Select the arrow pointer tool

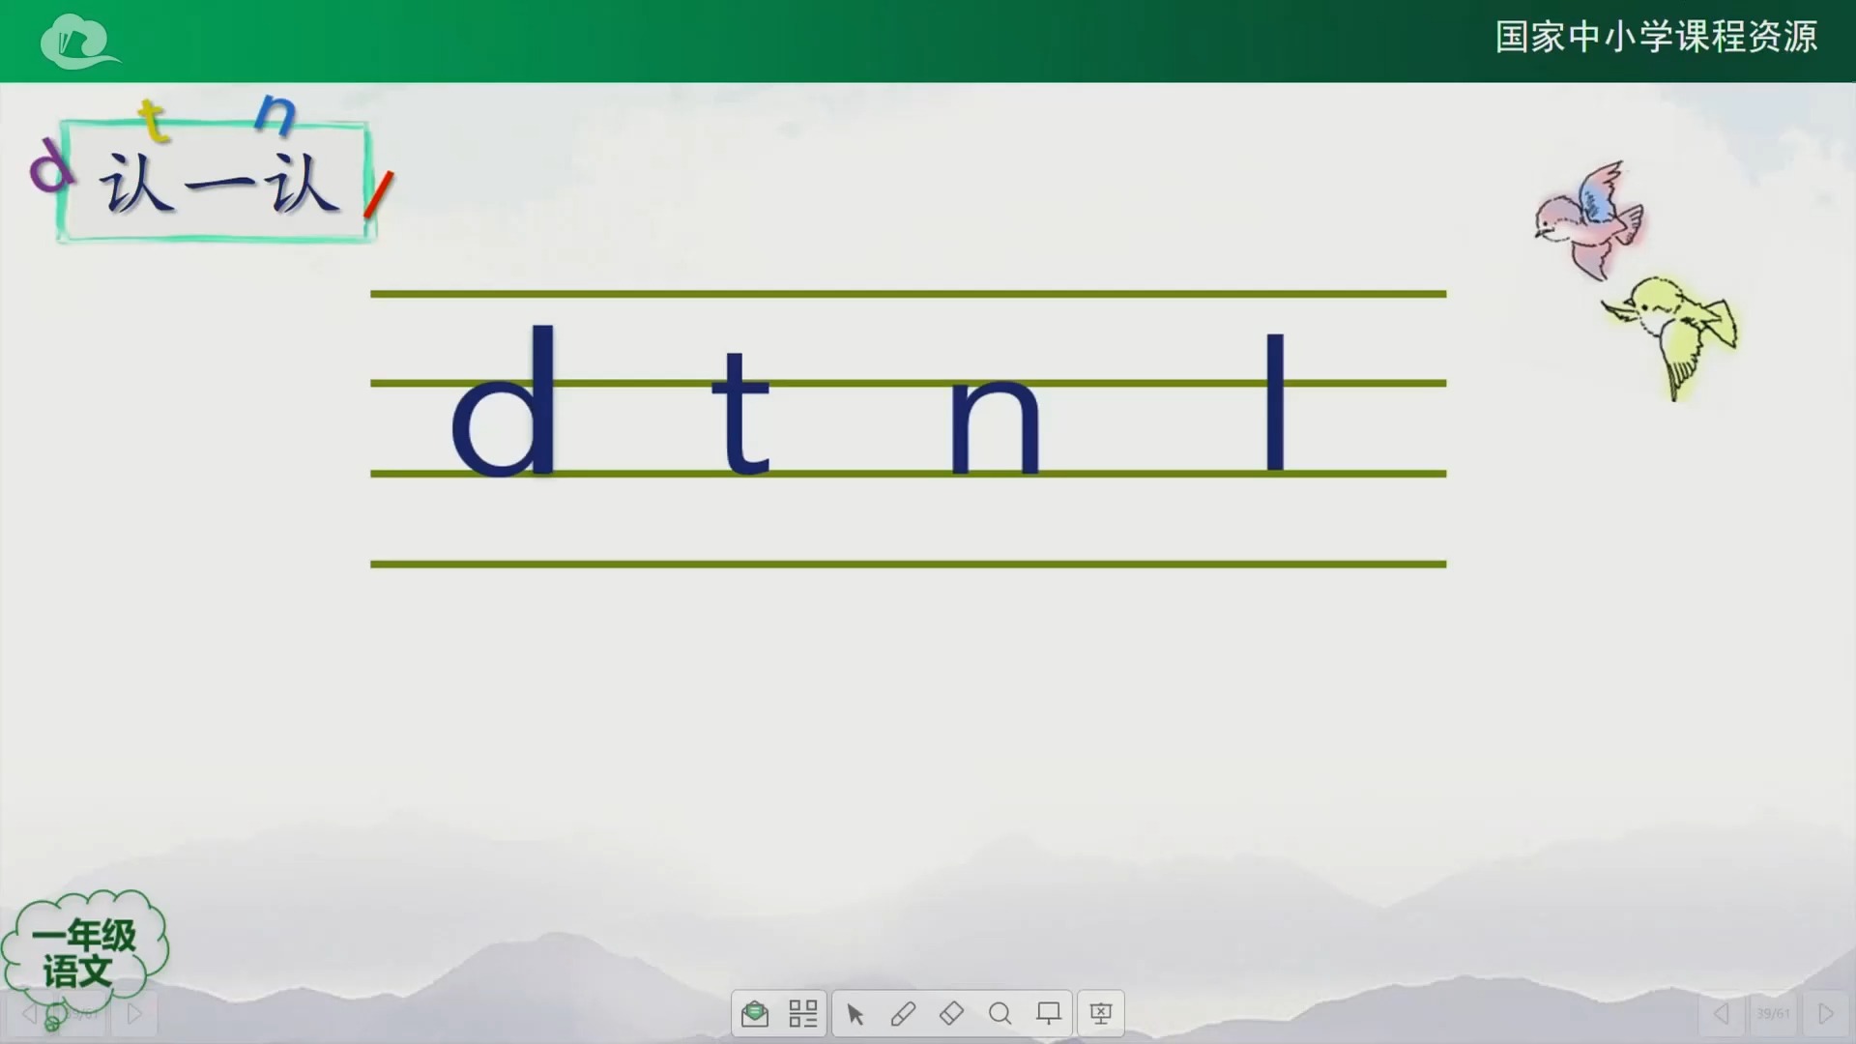point(855,1013)
